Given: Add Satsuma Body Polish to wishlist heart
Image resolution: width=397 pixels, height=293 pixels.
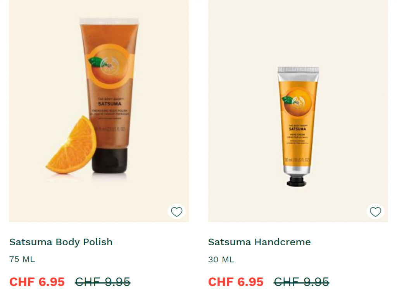Looking at the screenshot, I should click(176, 212).
